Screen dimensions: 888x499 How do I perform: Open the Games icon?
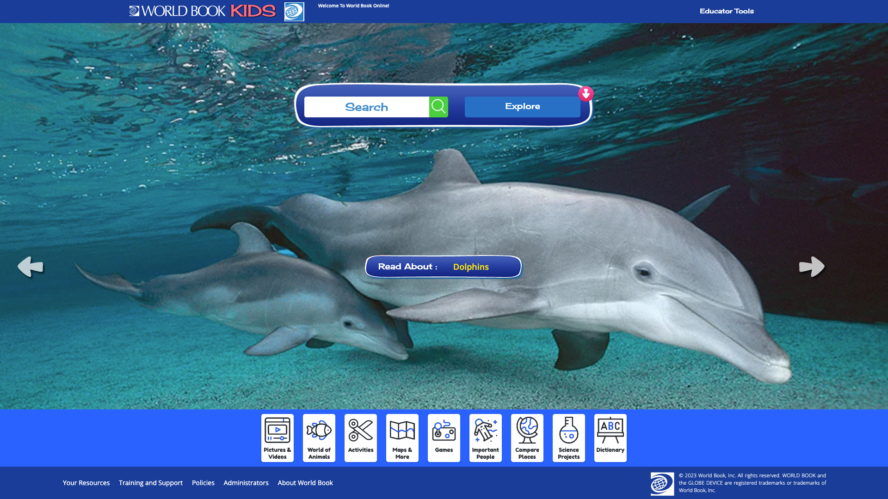click(x=444, y=438)
